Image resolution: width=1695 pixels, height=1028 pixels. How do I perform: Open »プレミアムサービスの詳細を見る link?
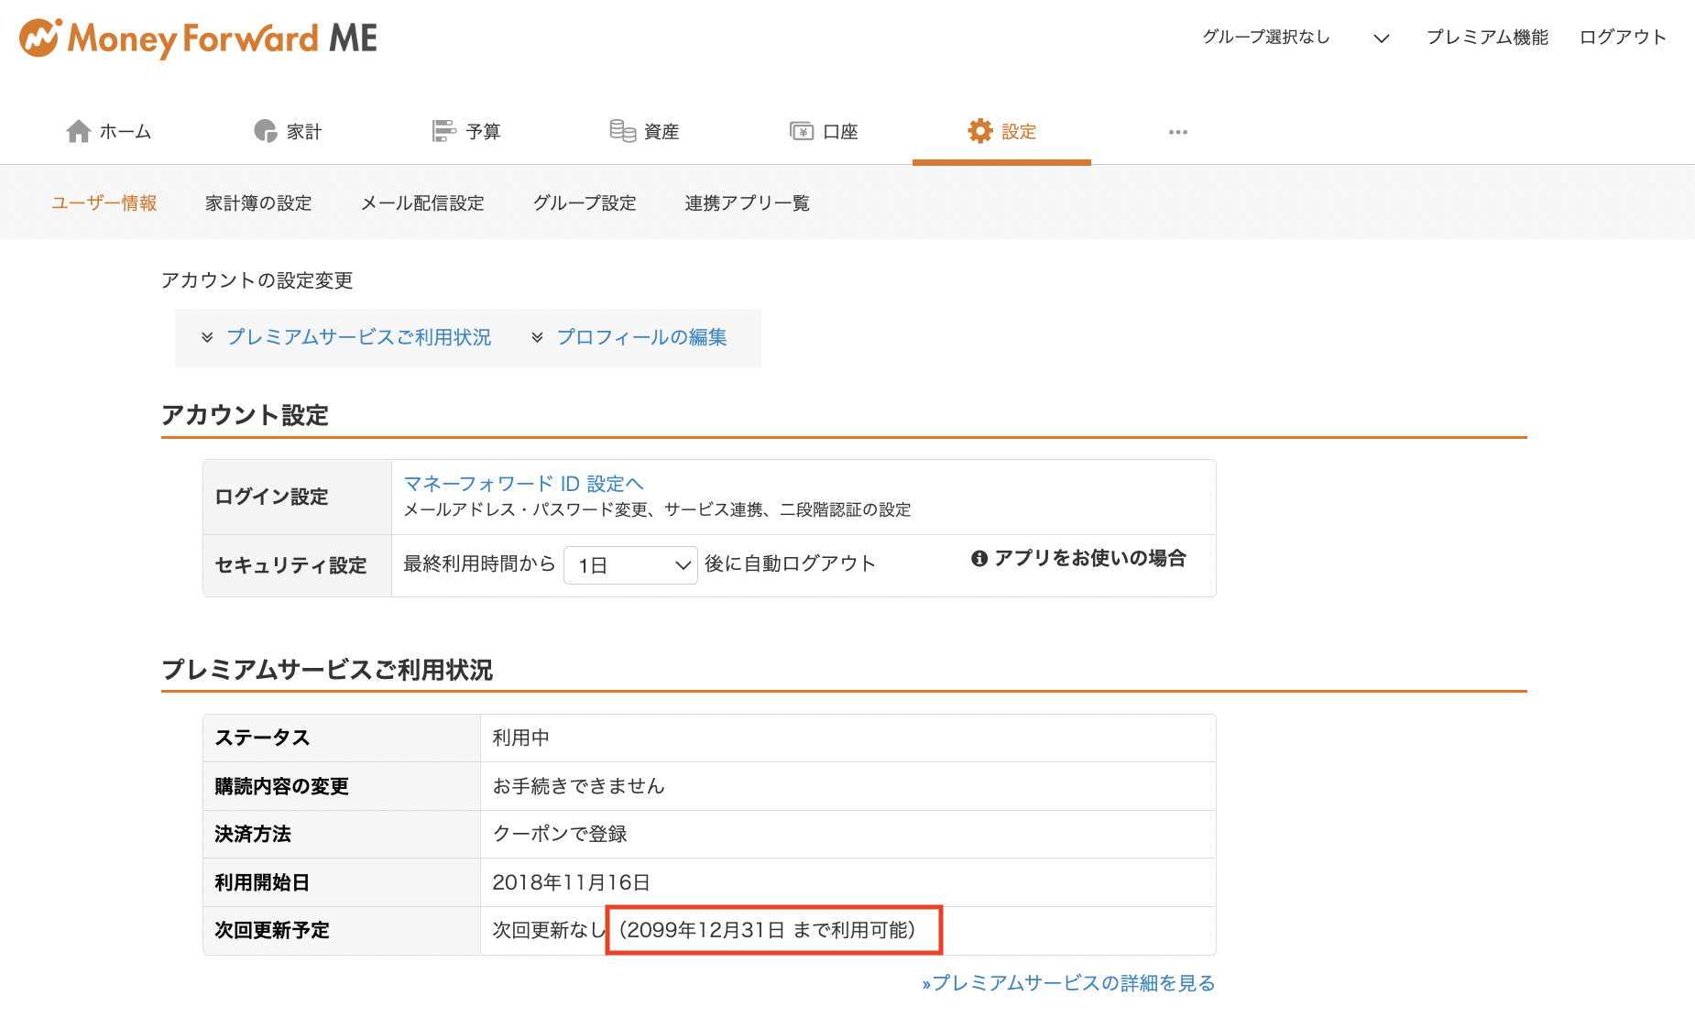click(x=1068, y=983)
